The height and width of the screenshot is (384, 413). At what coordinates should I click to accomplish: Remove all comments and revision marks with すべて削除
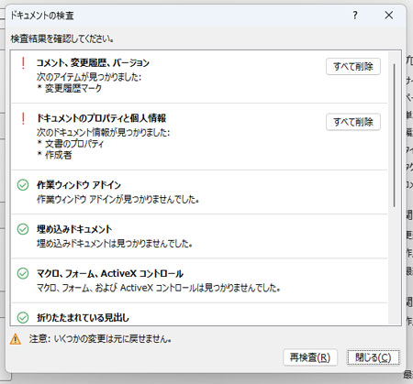point(353,66)
